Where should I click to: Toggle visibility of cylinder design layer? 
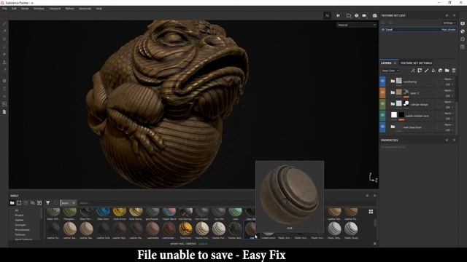[x=382, y=104]
